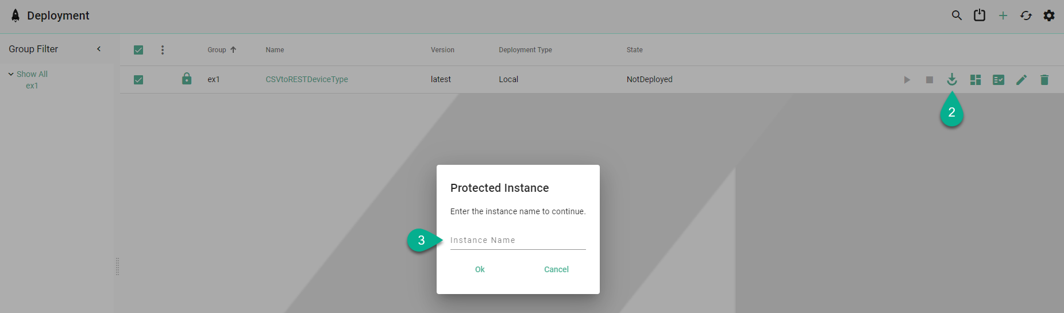This screenshot has width=1064, height=313.
Task: Open the settings gear
Action: (x=1049, y=16)
